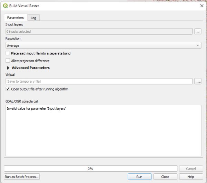Click the Cancel button
Image resolution: width=207 pixels, height=183 pixels.
click(x=191, y=169)
